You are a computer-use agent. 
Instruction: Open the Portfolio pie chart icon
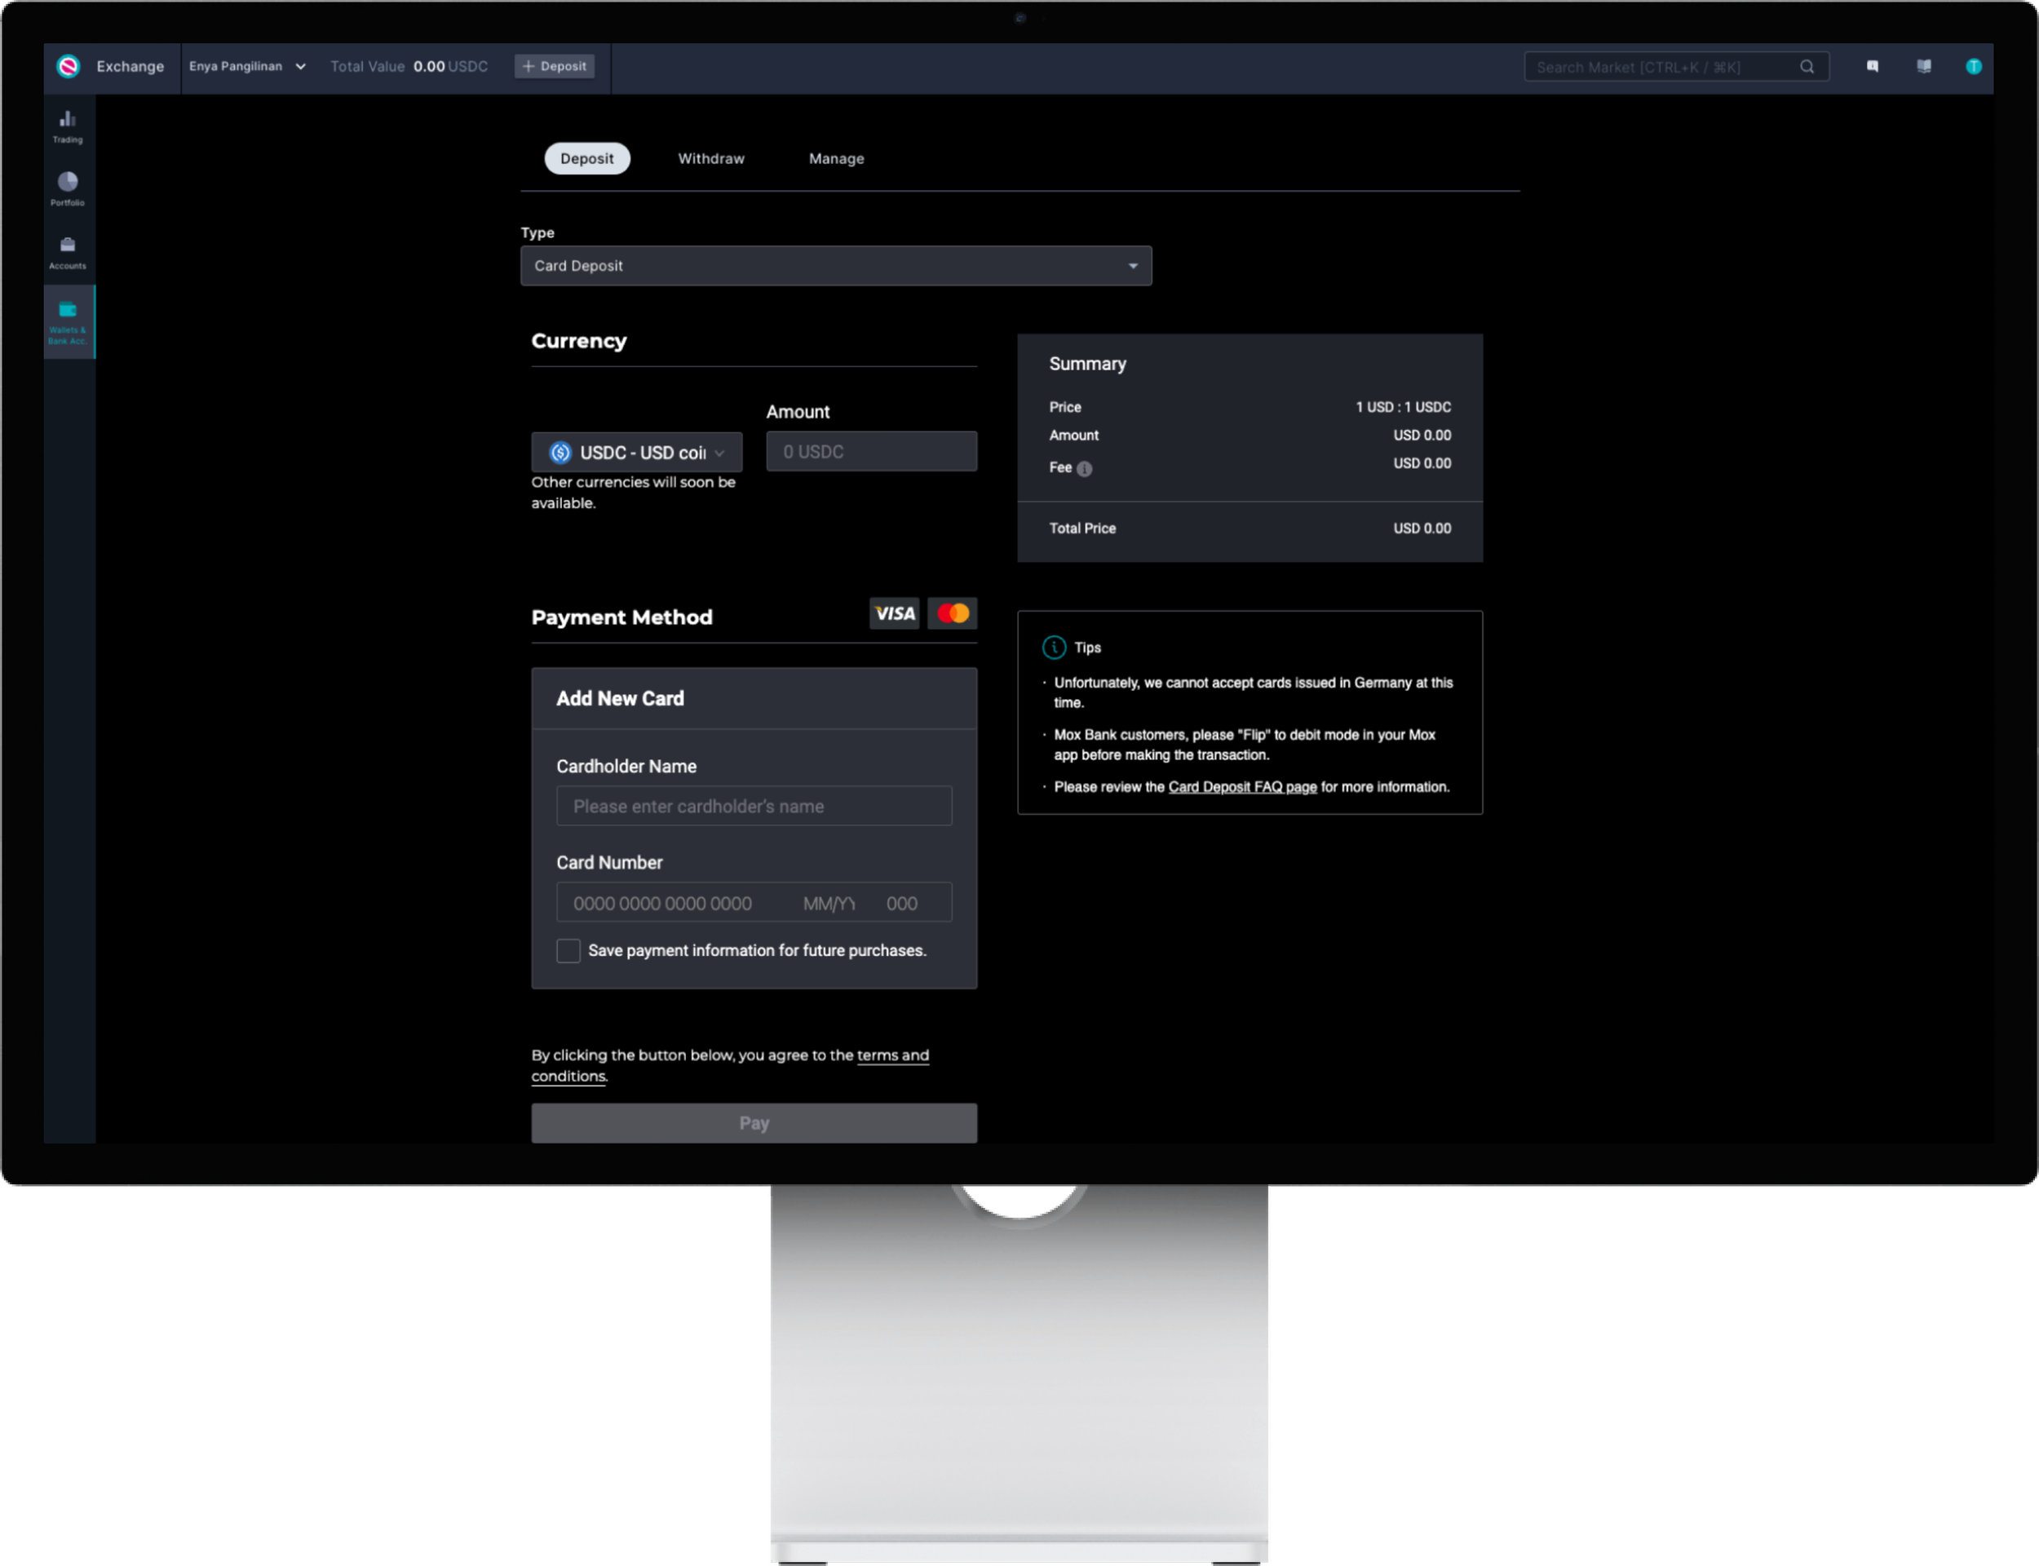pos(67,188)
